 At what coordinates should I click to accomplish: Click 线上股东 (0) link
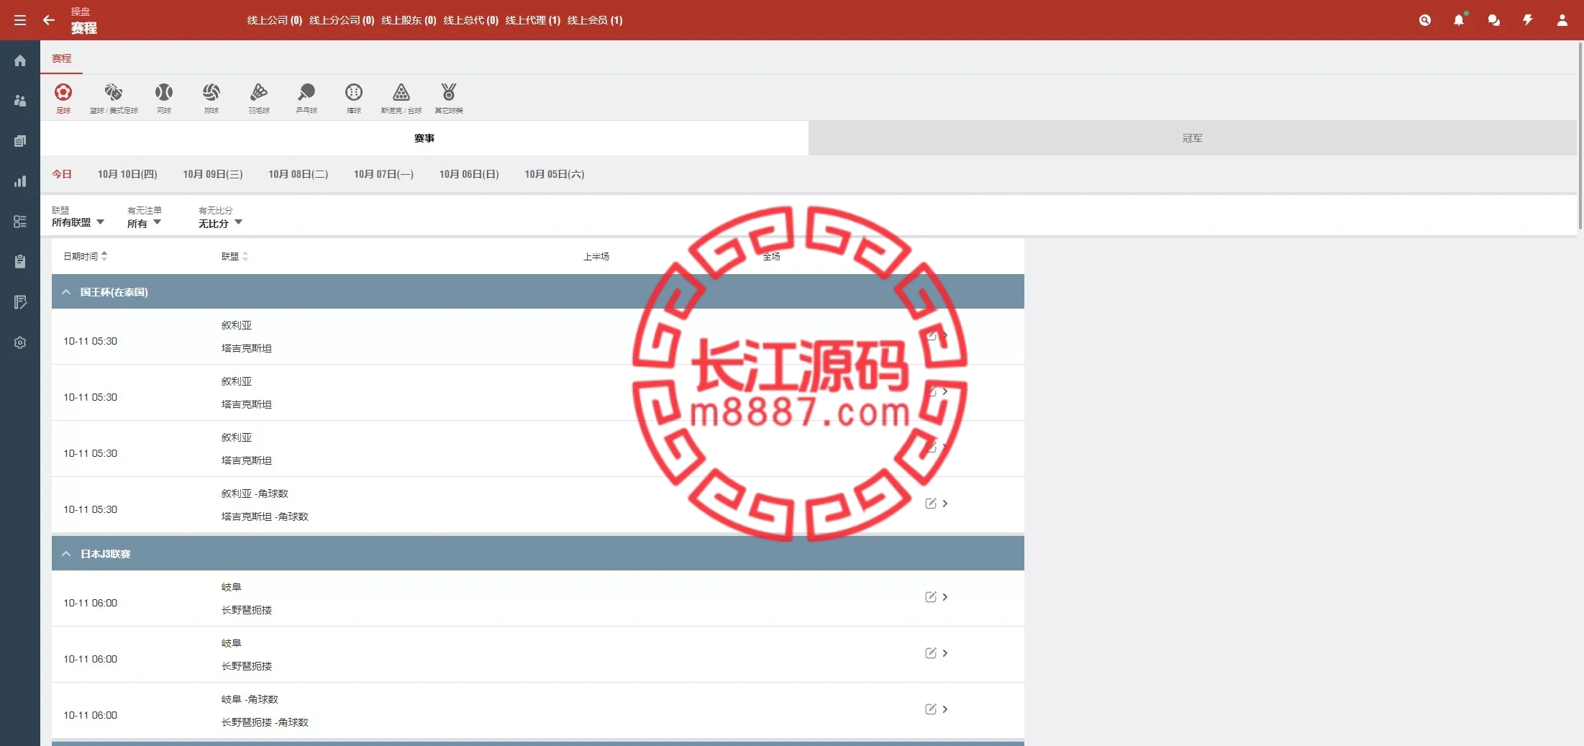click(x=409, y=20)
